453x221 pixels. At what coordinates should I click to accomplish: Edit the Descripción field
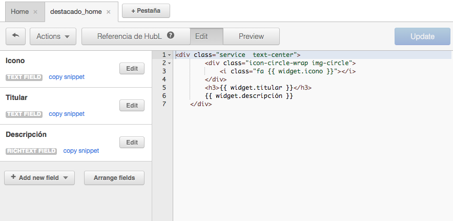coord(132,143)
